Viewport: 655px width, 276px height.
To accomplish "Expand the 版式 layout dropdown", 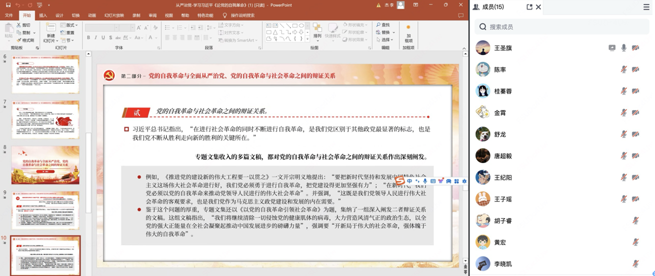I will tap(69, 25).
